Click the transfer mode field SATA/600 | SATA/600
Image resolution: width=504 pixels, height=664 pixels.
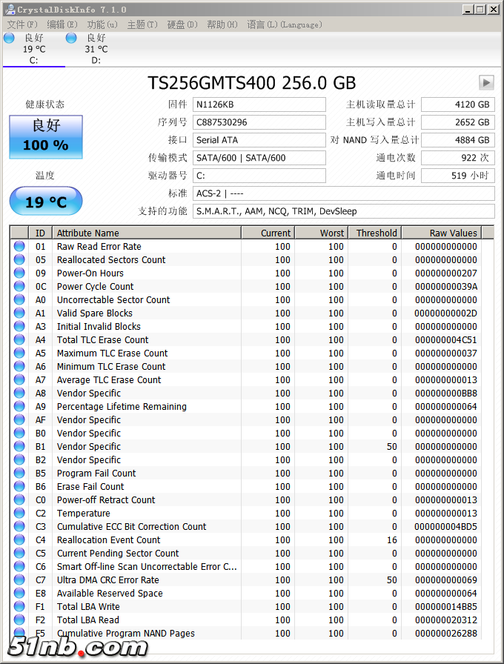click(259, 158)
